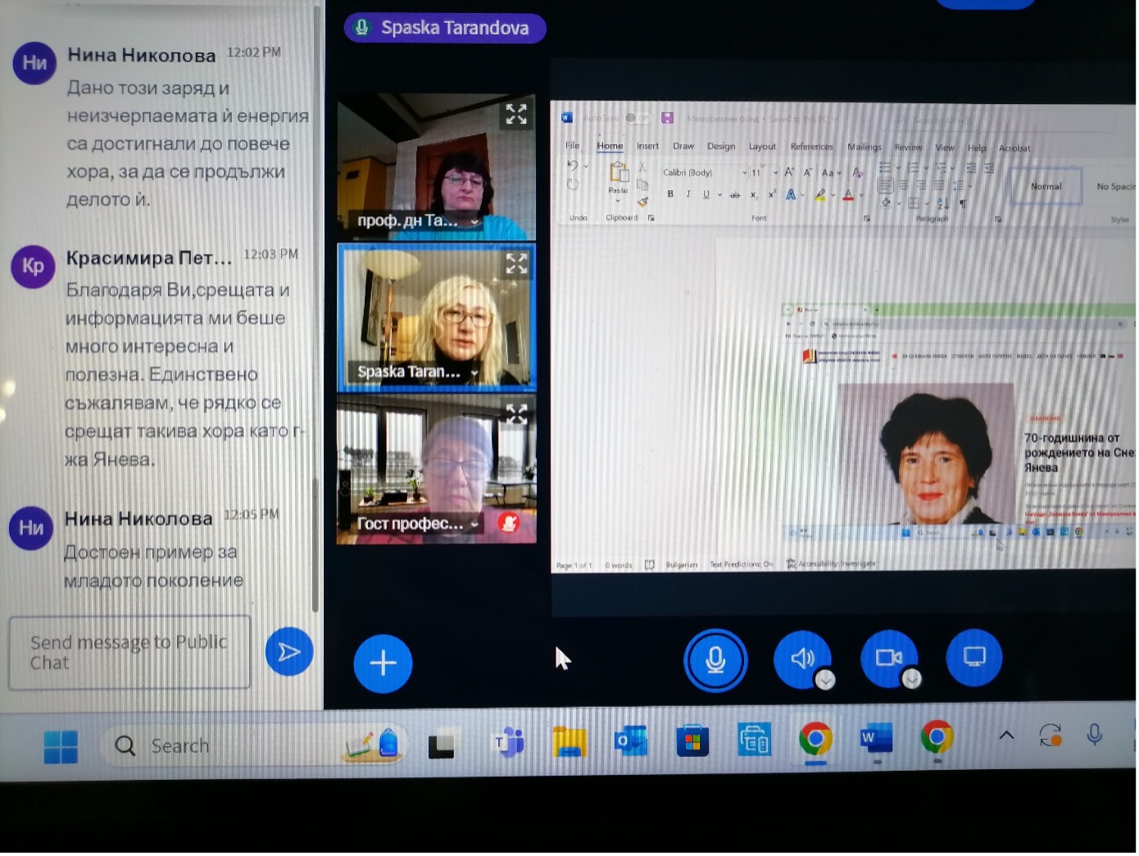Open webcam options chevron
This screenshot has height=856, width=1139.
coord(912,679)
